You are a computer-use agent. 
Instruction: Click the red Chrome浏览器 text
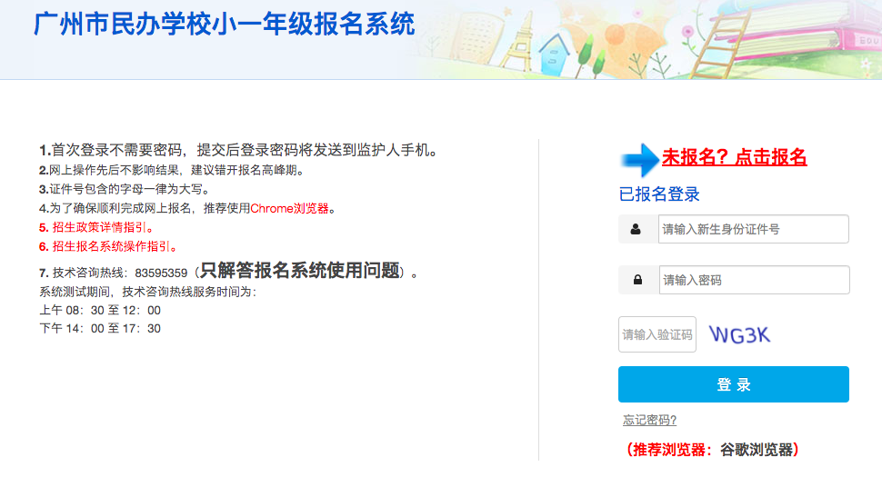[x=289, y=209]
